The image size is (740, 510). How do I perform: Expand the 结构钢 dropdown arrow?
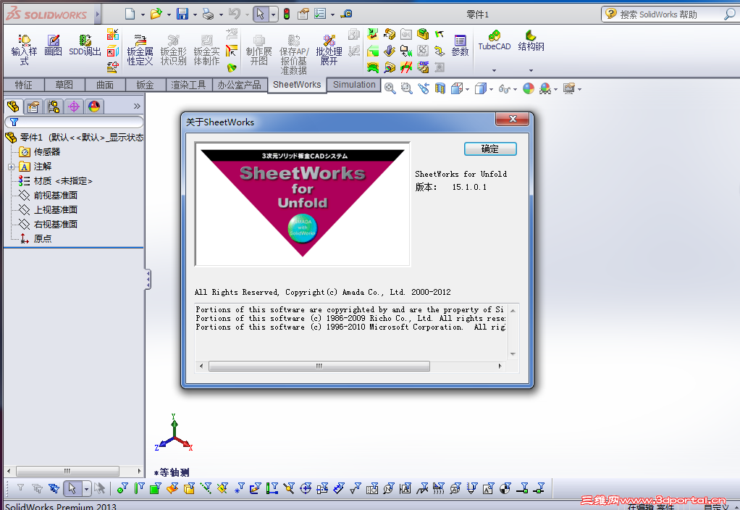[531, 70]
